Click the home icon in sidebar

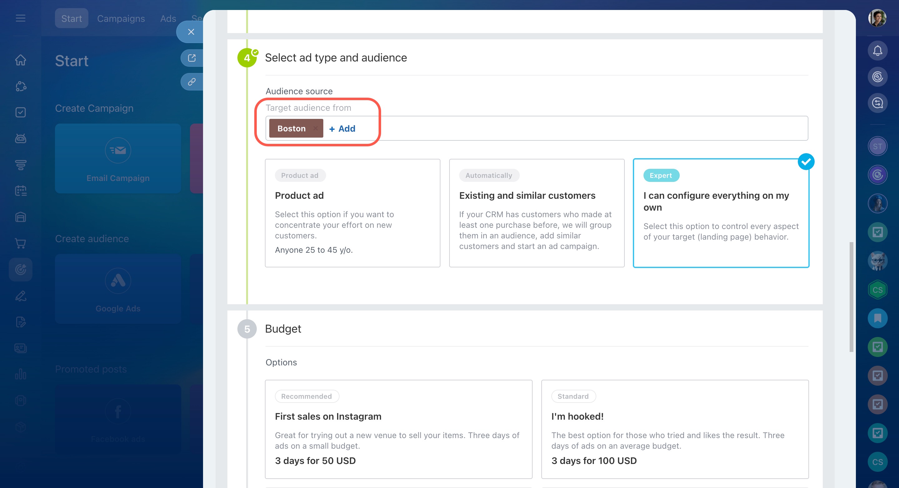(21, 60)
